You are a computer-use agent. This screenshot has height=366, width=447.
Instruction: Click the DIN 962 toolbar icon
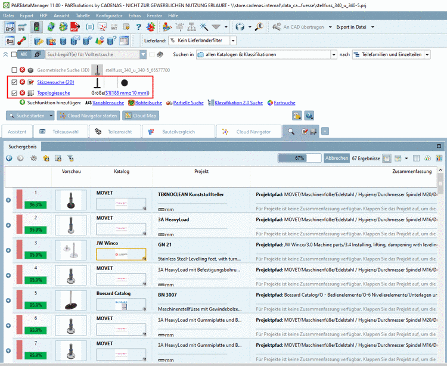click(x=114, y=27)
